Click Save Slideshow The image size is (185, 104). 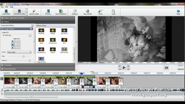[x=61, y=12]
